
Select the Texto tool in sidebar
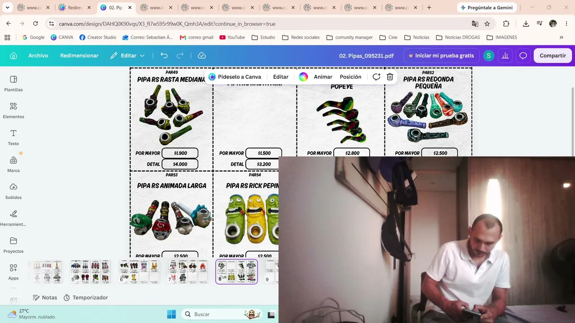(13, 138)
